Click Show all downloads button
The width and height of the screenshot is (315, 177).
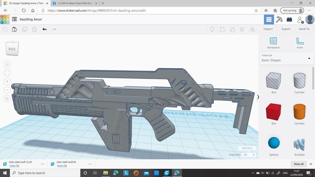[x=299, y=164]
